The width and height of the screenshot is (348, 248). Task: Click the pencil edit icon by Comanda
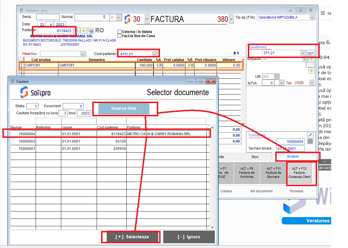click(310, 135)
